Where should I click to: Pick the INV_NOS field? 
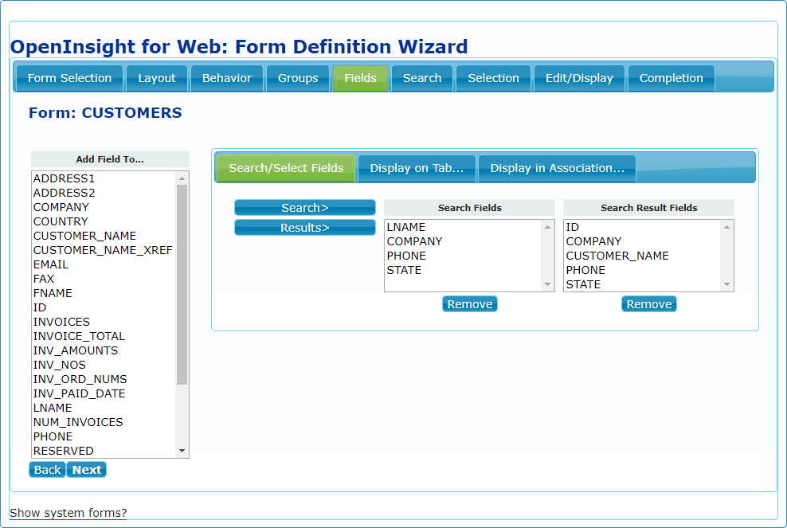coord(104,365)
